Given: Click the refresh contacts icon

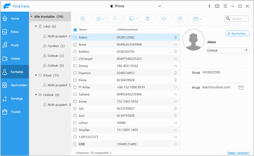Looking at the screenshot, I should pyautogui.click(x=163, y=19).
